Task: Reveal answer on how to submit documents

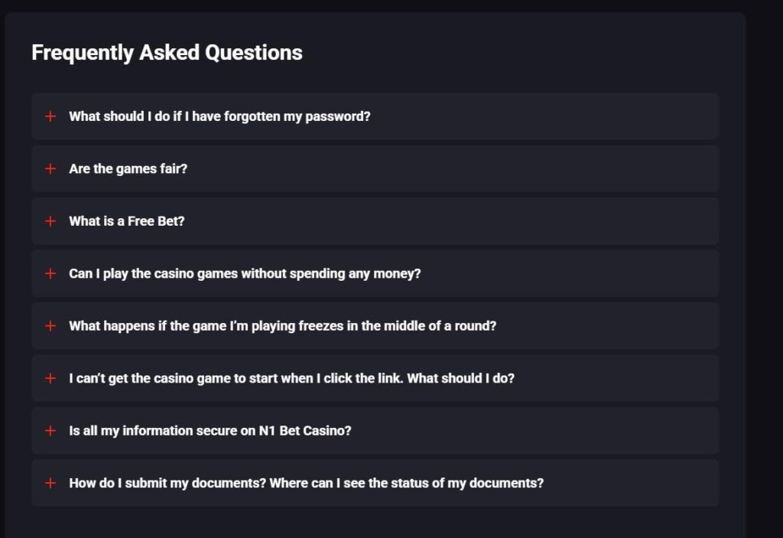Action: pos(306,483)
